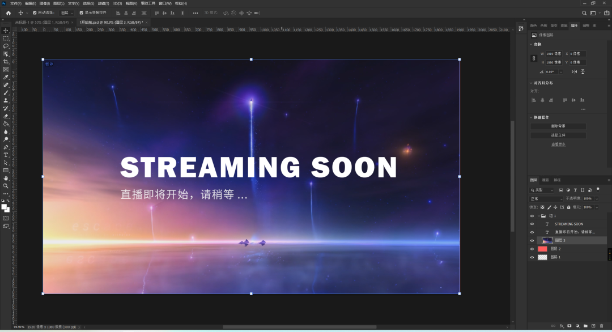Toggle the 显示变换控件 checkbox
Screen dimensions: 612x332
[x=81, y=12]
